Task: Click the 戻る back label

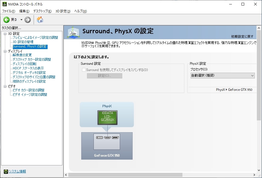Action: [14, 20]
